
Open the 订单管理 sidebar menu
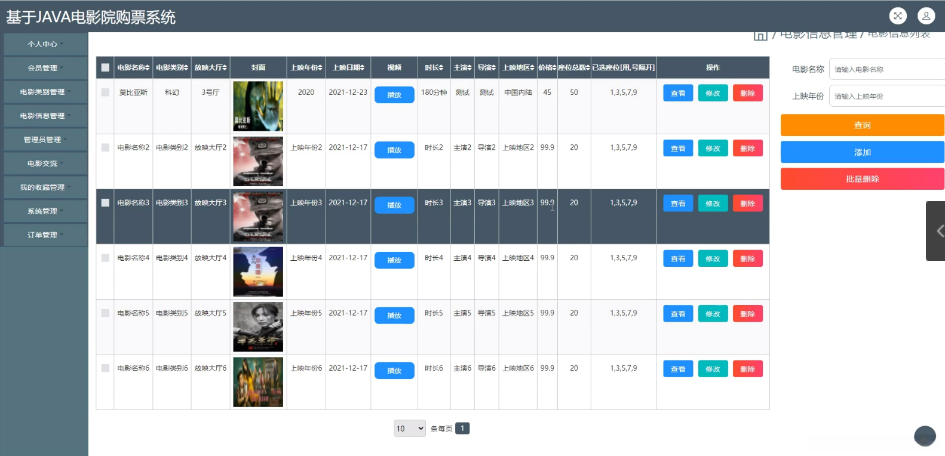coord(45,235)
